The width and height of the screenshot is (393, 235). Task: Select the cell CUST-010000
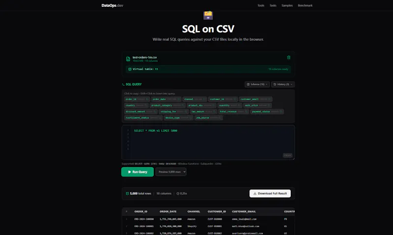click(x=215, y=219)
